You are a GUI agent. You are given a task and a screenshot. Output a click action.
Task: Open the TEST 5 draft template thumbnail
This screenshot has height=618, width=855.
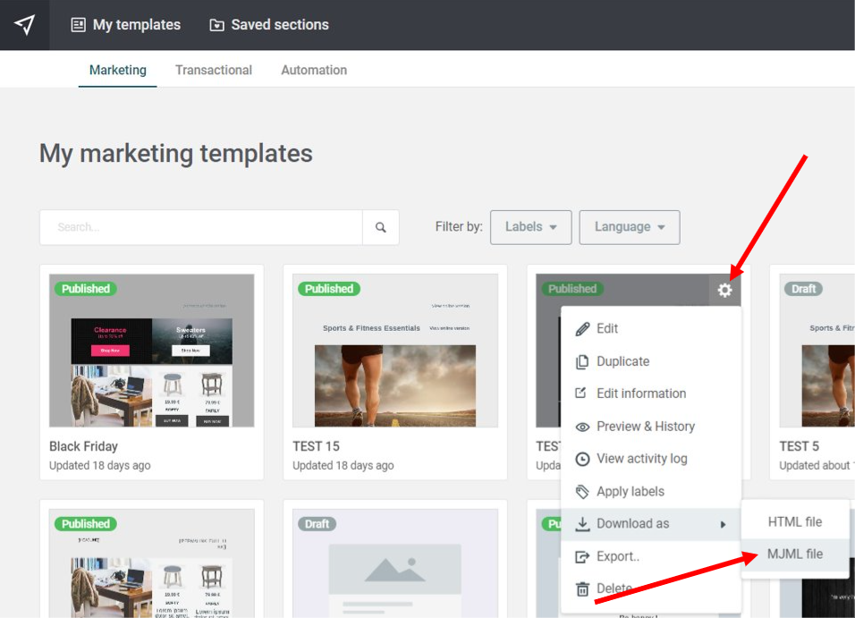tap(817, 351)
